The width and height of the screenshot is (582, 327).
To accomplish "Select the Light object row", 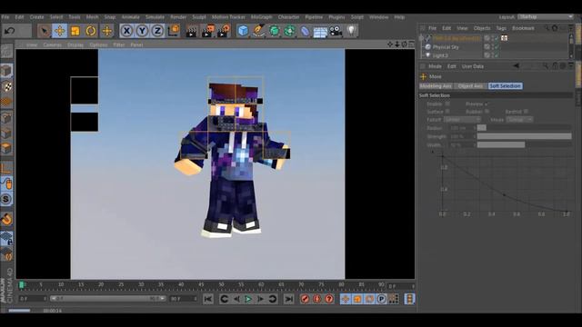I will click(x=440, y=55).
